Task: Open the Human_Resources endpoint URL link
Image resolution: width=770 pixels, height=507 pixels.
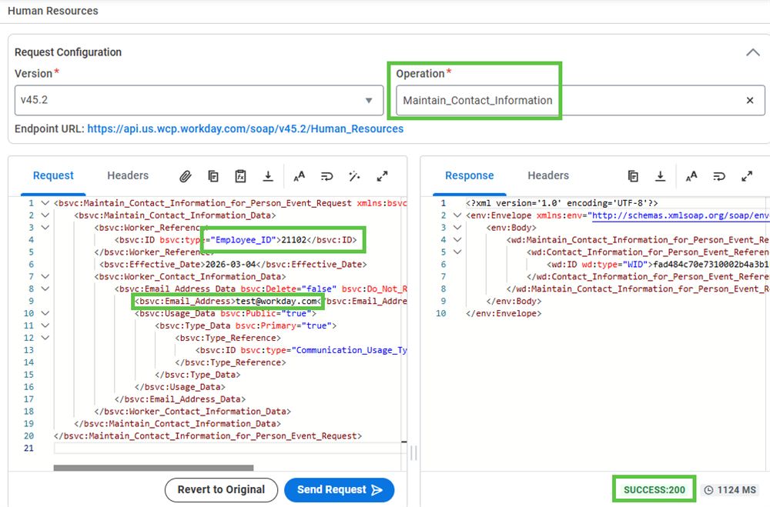Action: [246, 128]
